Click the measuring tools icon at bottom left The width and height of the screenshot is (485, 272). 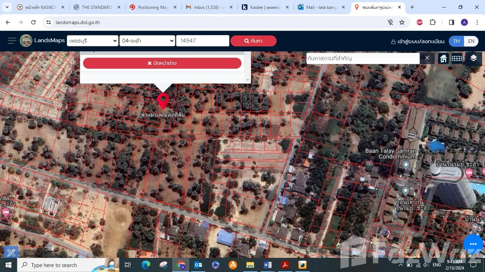[x=11, y=253]
